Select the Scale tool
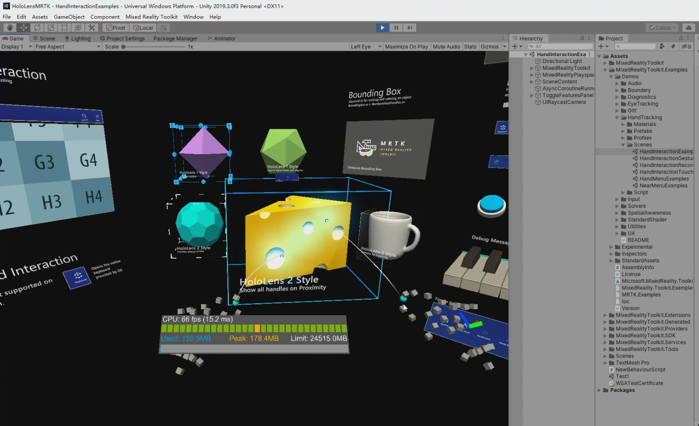Viewport: 699px width, 426px height. [x=51, y=28]
